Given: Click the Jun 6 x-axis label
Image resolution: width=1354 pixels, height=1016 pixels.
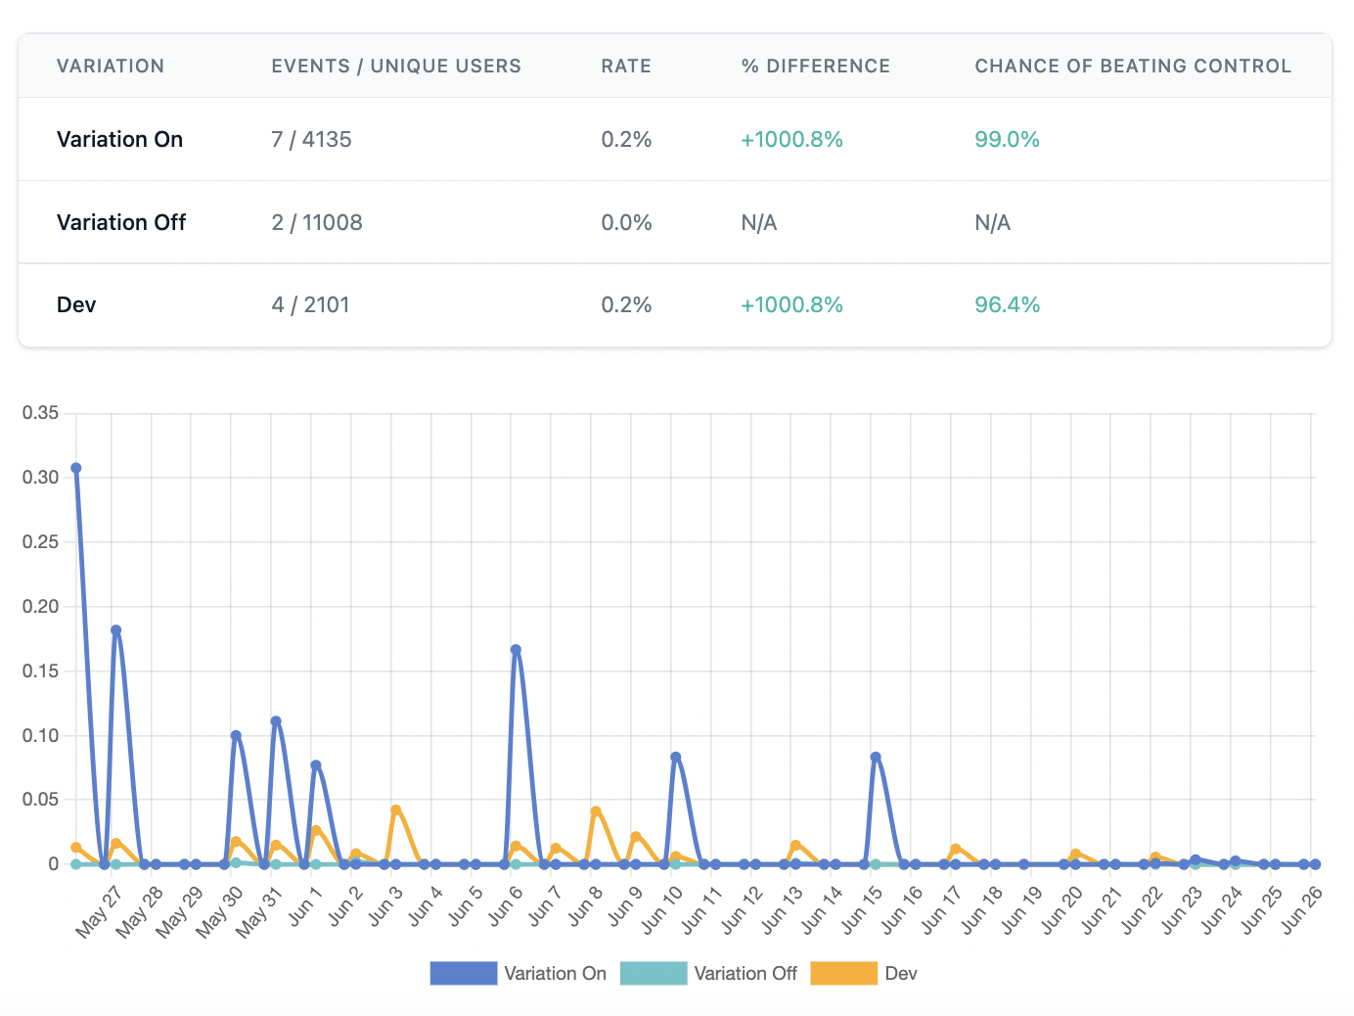Looking at the screenshot, I should [x=505, y=905].
